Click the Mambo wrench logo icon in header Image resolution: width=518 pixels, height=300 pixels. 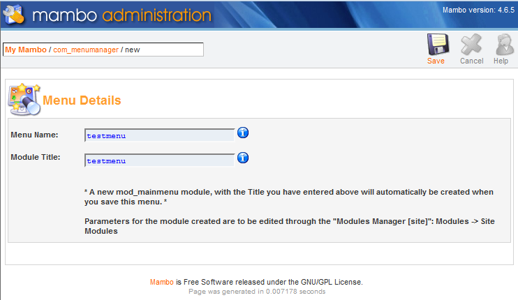point(13,15)
